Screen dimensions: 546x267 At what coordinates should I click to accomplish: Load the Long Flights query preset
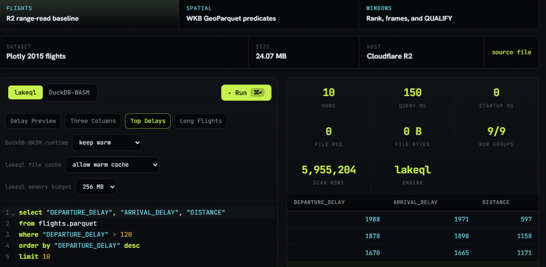click(x=201, y=121)
